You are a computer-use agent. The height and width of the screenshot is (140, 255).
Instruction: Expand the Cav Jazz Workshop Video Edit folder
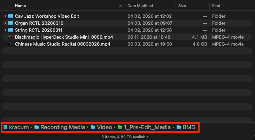click(5, 16)
